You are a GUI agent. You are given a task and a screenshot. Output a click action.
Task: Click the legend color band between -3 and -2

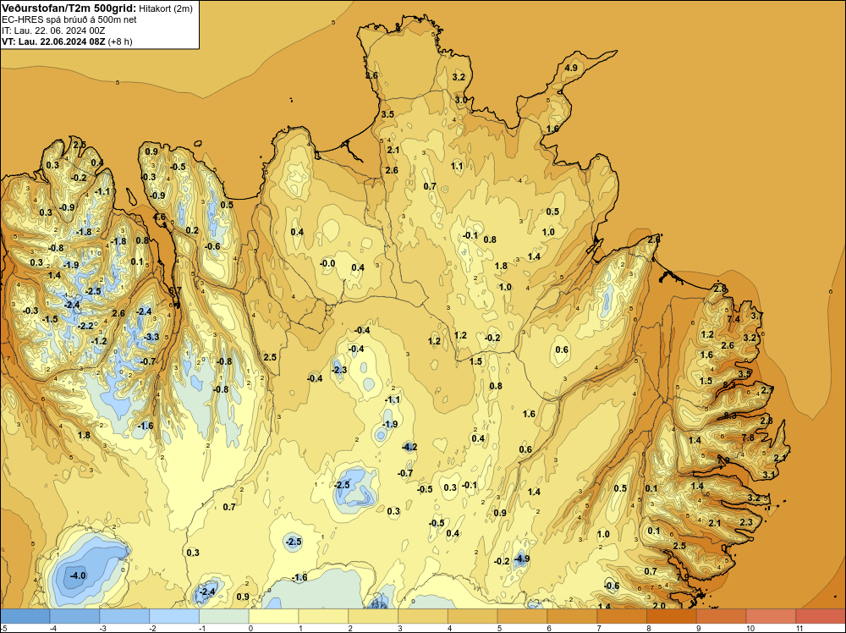click(124, 616)
